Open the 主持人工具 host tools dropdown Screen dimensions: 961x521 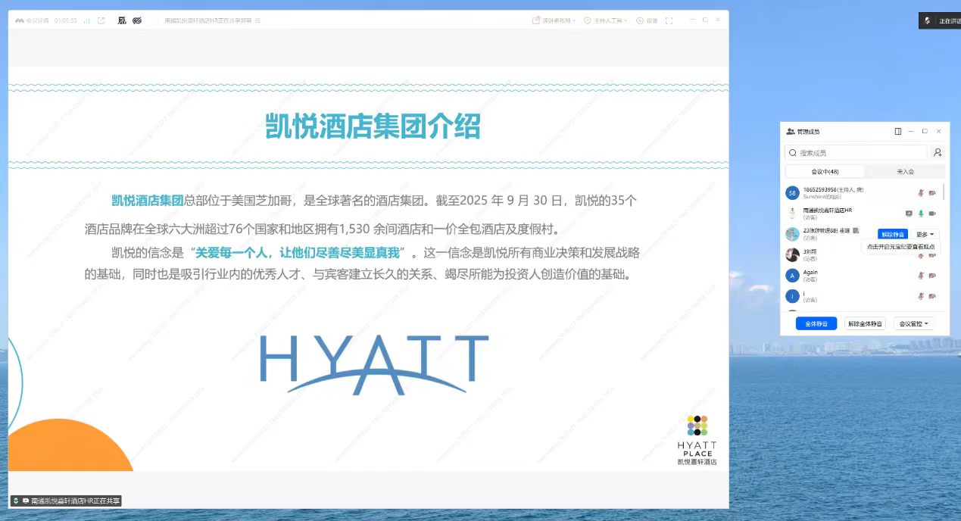point(606,20)
